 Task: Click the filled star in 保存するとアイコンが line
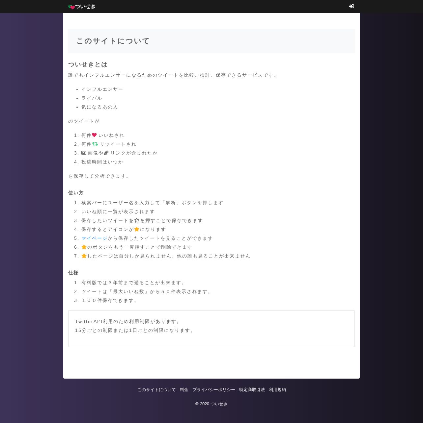point(137,229)
